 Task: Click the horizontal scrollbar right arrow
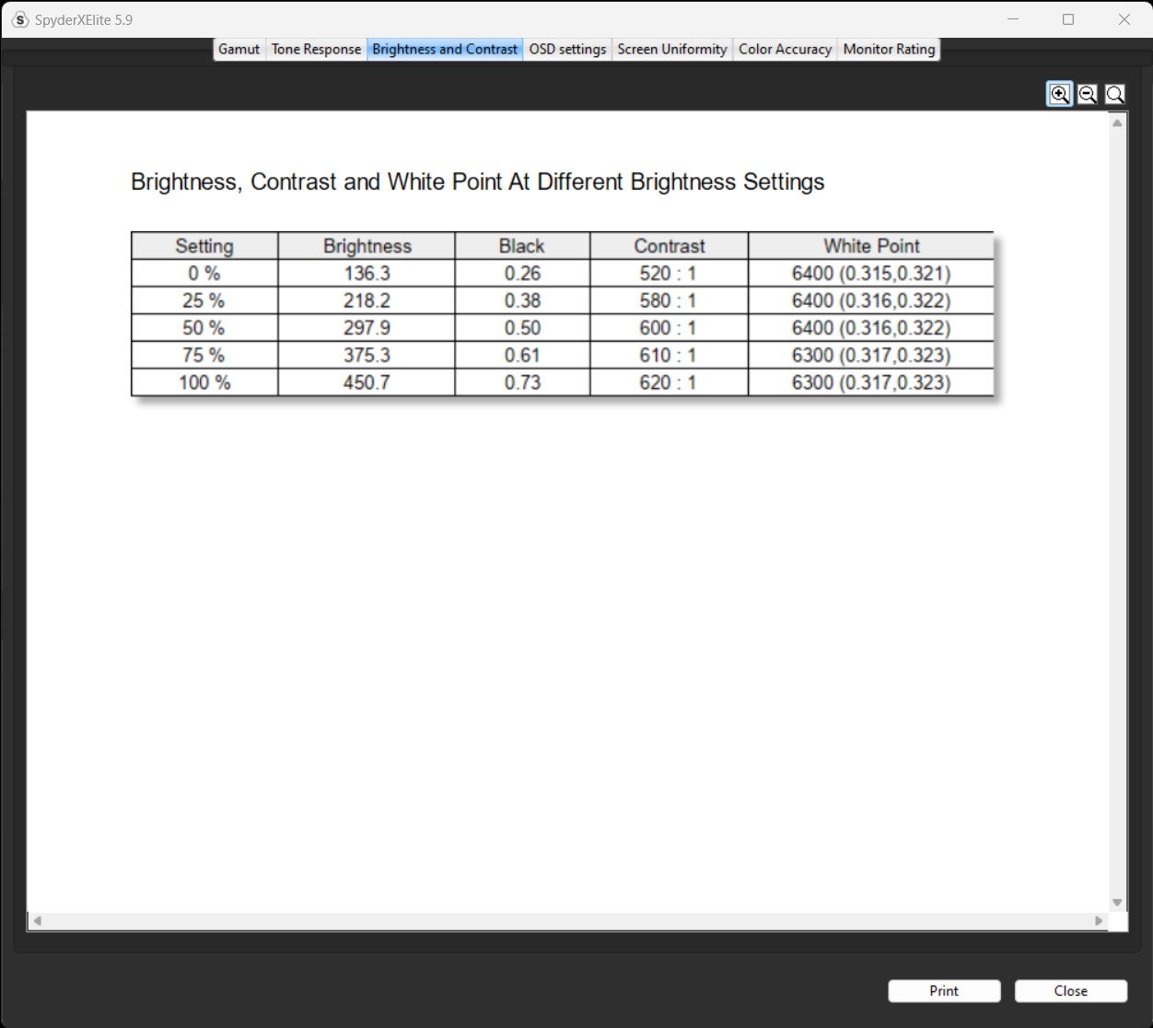1098,920
